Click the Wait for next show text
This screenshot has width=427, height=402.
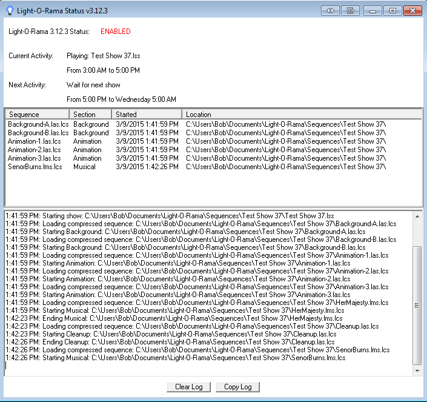93,85
